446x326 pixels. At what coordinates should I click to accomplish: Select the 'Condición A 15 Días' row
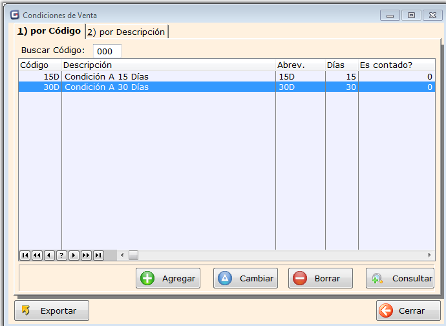168,77
